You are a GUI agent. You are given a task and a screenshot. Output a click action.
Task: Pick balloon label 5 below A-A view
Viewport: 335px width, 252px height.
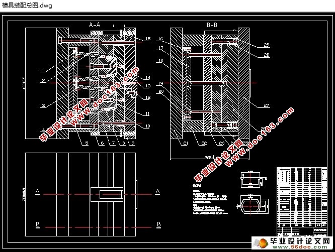87,143
